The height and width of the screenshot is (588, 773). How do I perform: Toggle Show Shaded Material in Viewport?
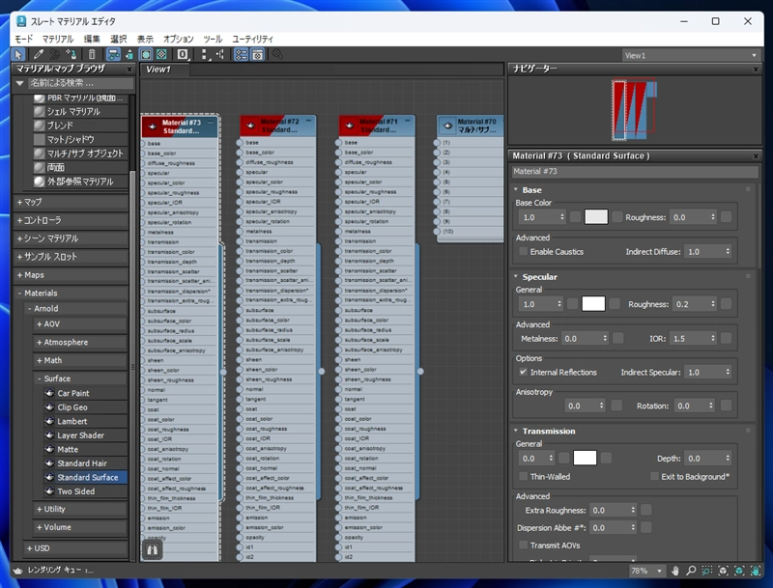[x=146, y=55]
